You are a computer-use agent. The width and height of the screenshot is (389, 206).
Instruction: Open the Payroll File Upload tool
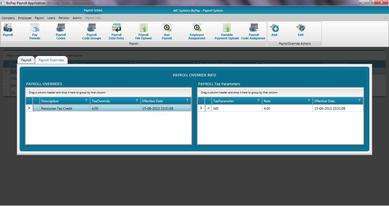[x=143, y=31]
